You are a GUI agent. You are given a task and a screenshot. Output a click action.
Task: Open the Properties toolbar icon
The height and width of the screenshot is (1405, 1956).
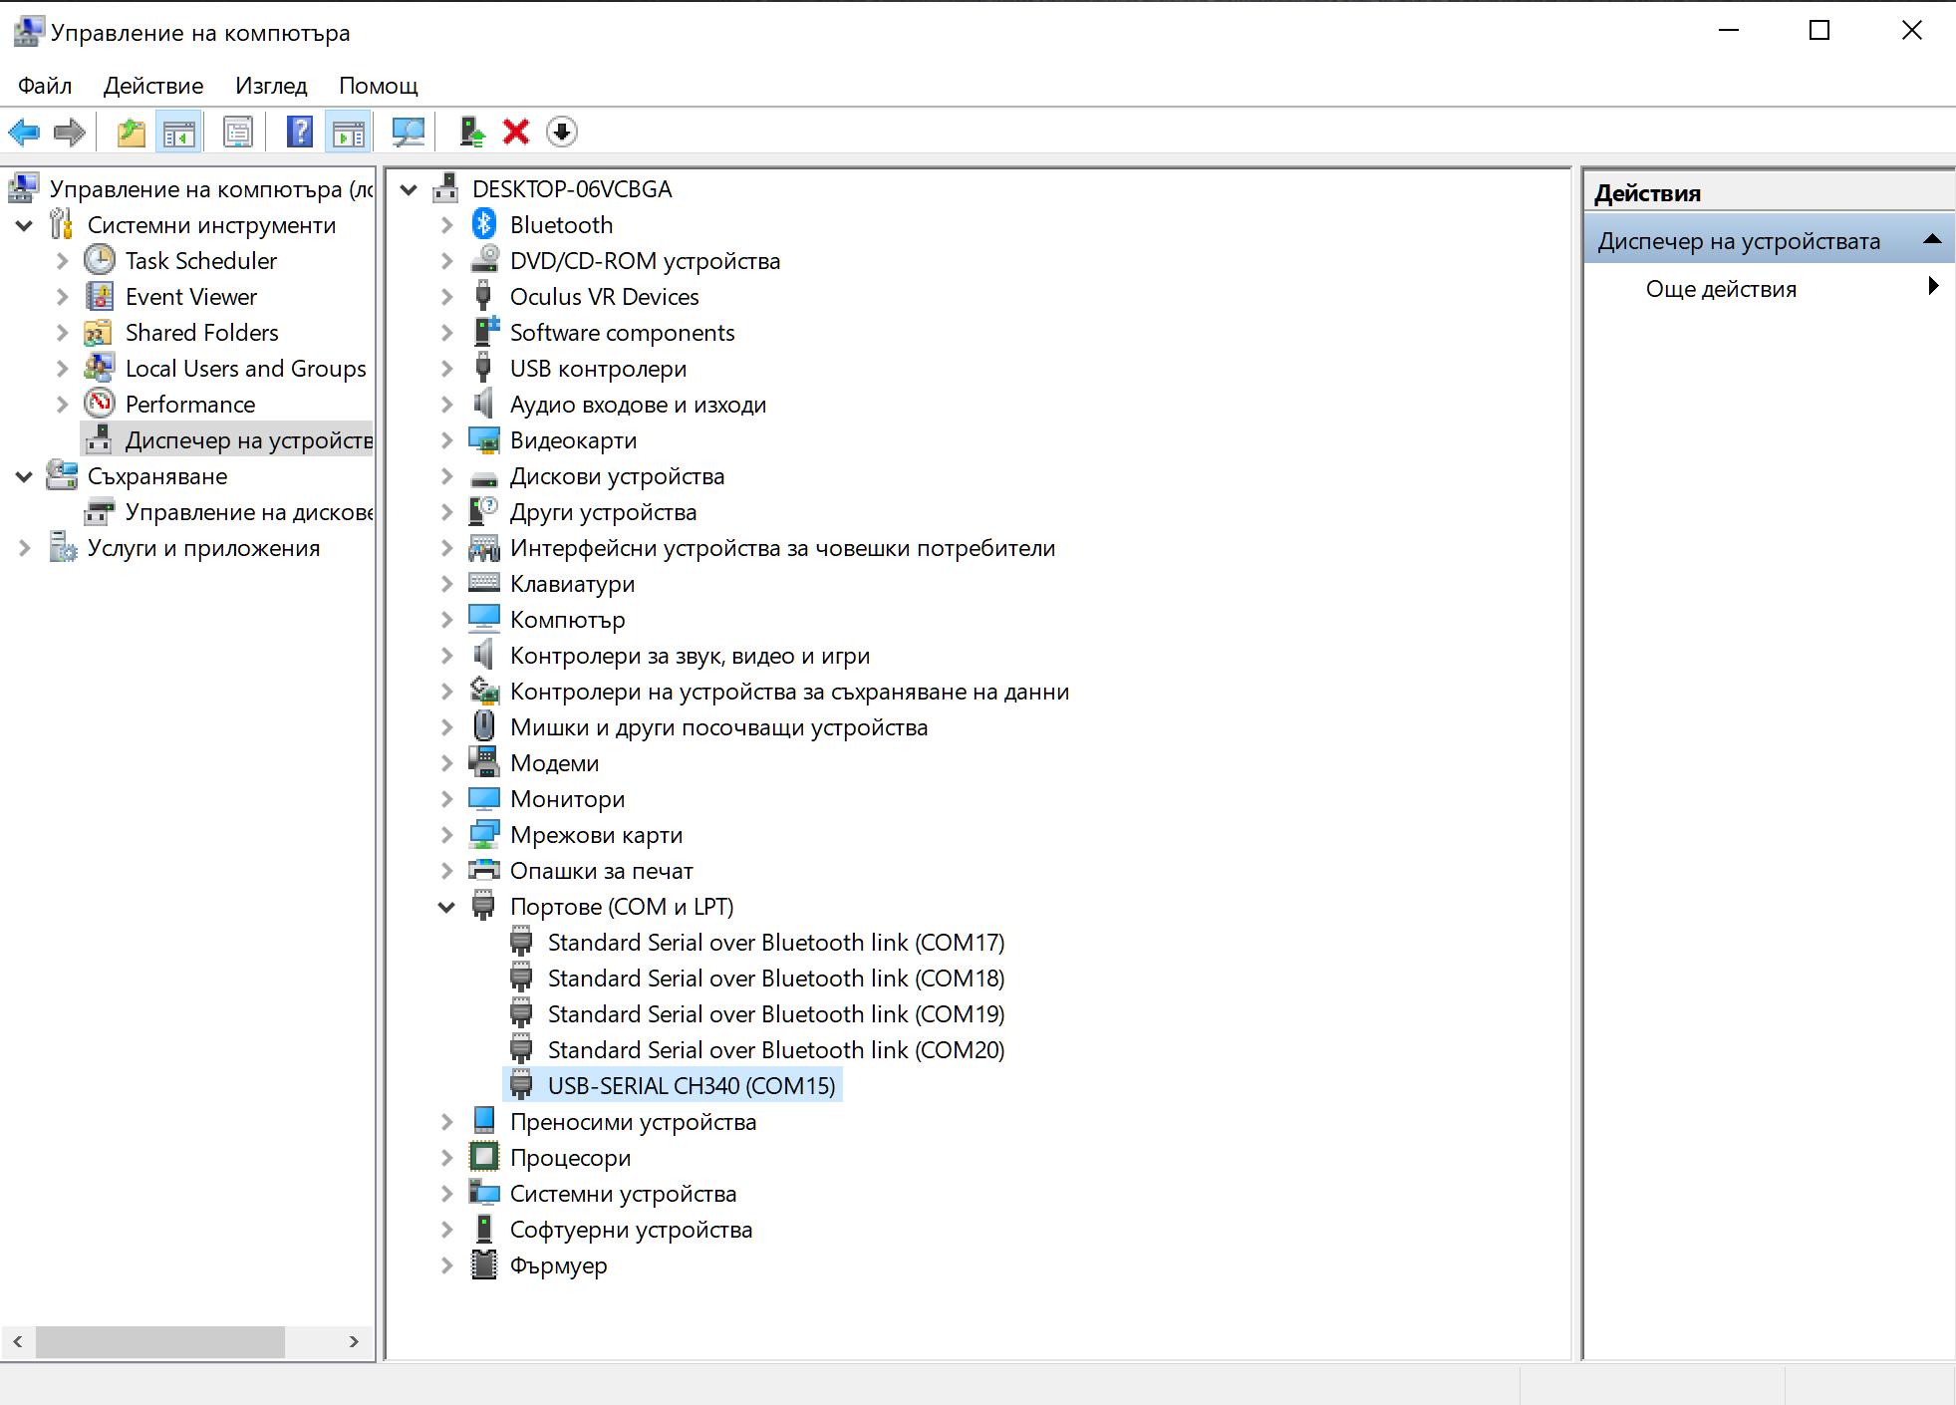(238, 132)
